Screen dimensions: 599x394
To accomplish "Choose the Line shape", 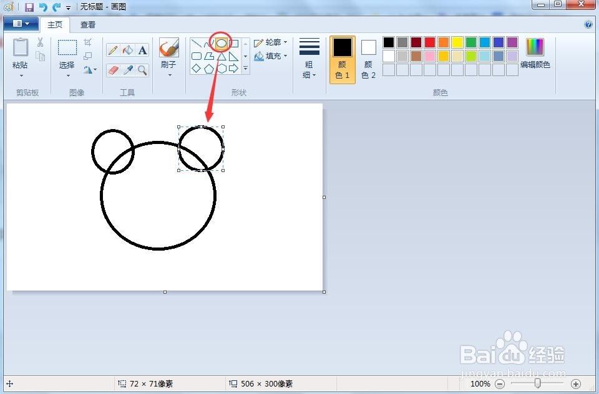I will click(197, 44).
